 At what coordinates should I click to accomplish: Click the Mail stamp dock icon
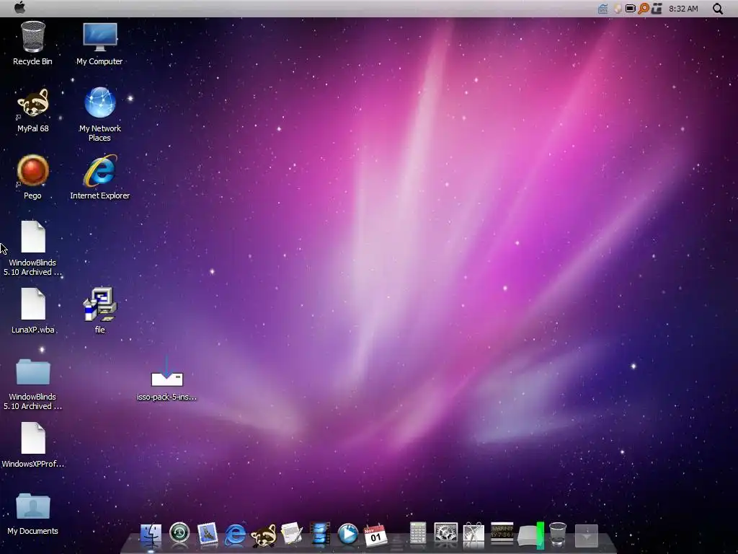(x=208, y=535)
